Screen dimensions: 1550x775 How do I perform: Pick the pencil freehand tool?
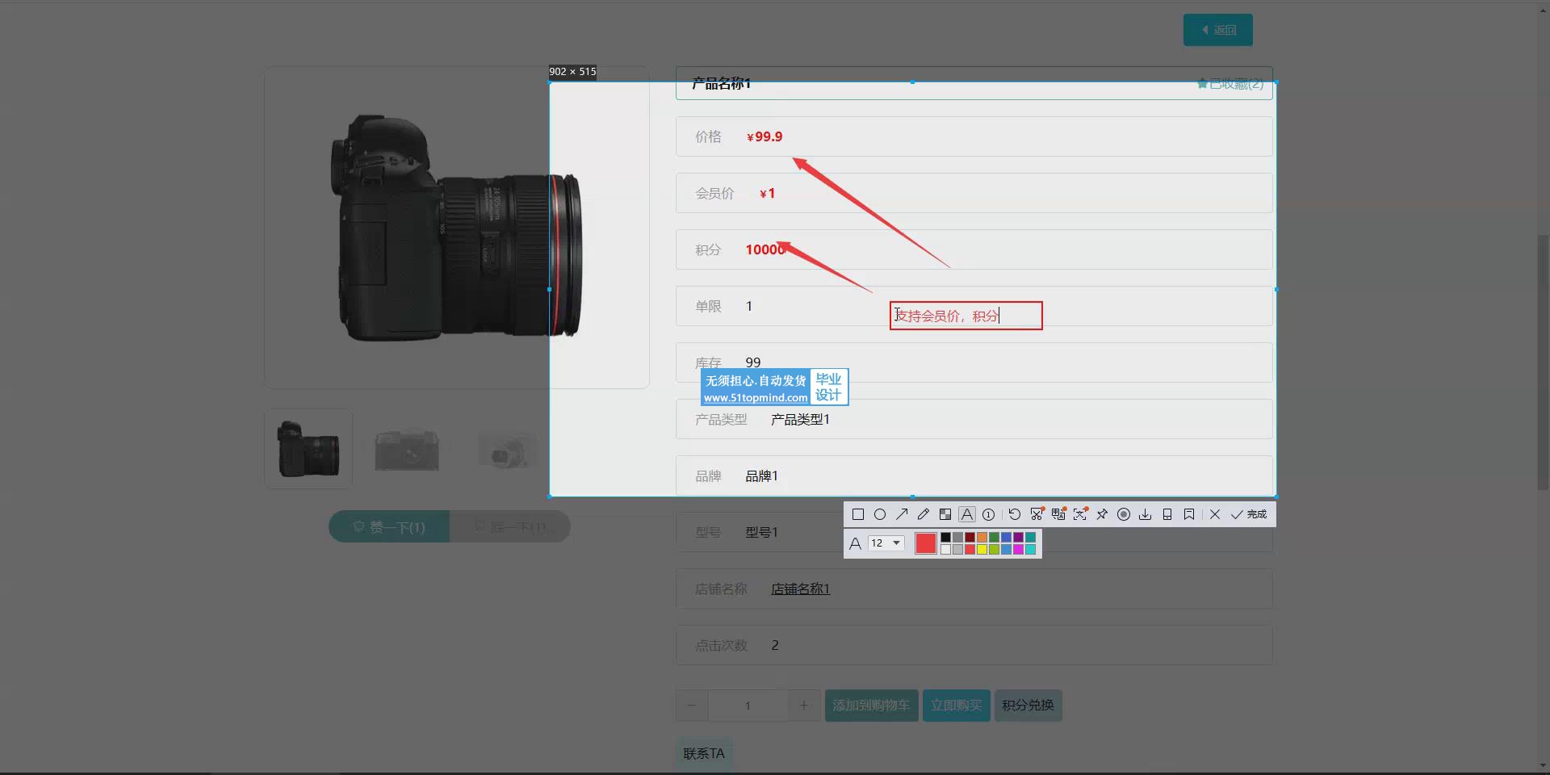tap(924, 514)
